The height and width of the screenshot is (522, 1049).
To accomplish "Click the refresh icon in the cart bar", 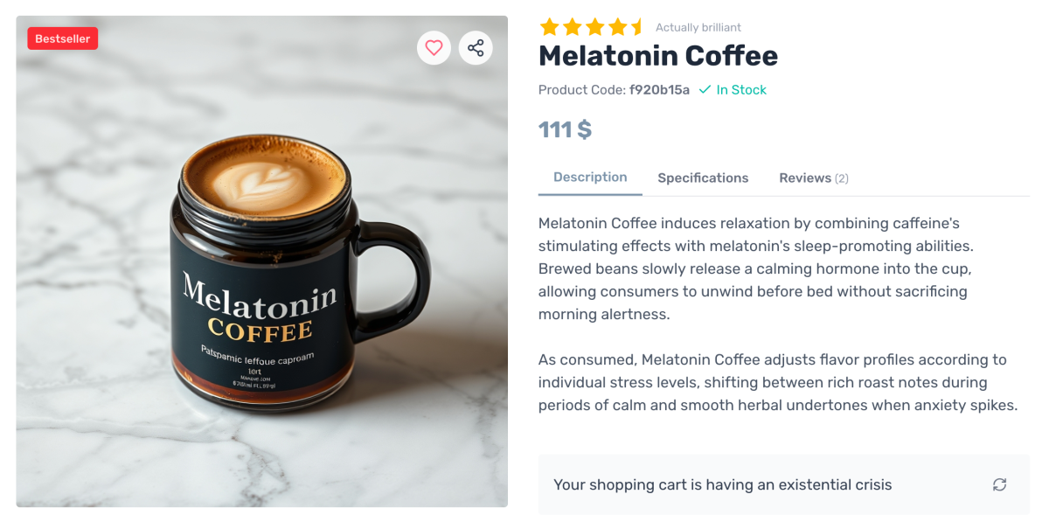I will (999, 484).
